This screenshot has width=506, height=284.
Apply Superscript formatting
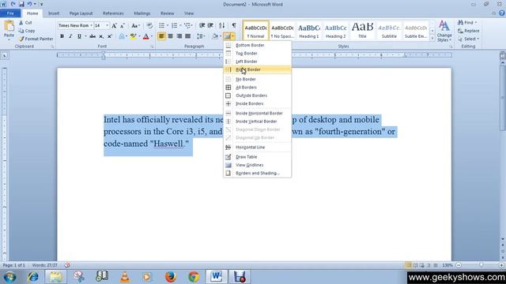[x=110, y=36]
